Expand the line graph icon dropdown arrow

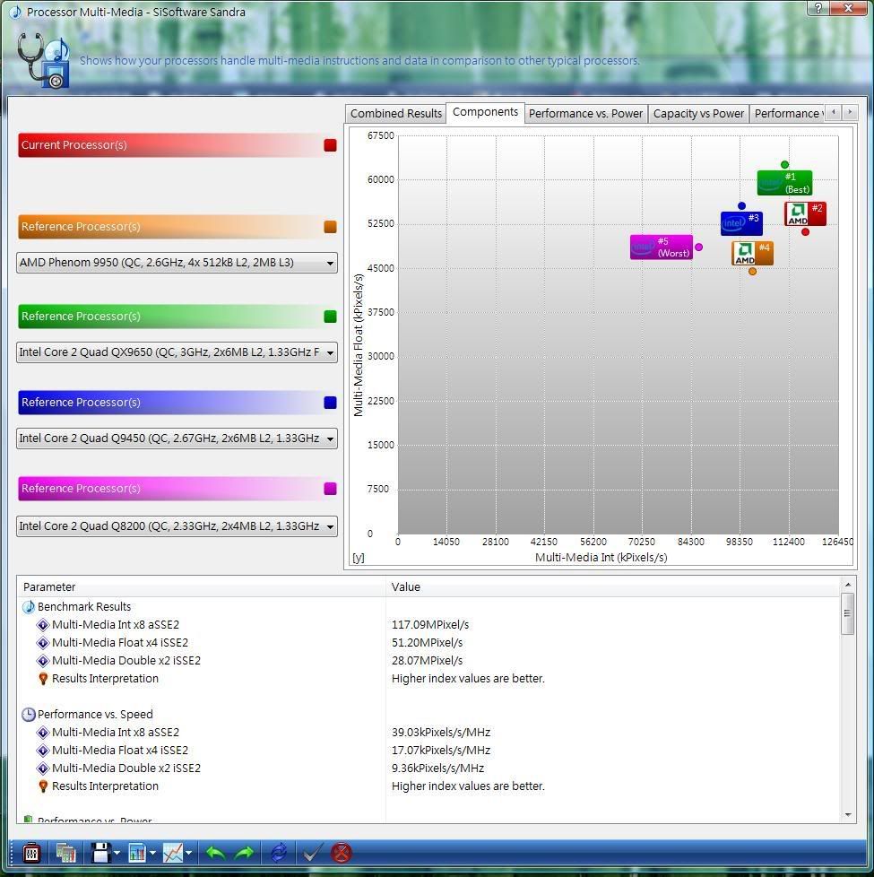tap(188, 854)
